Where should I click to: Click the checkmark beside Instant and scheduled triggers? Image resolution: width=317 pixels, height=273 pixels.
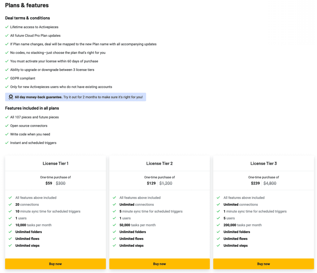pos(7,143)
